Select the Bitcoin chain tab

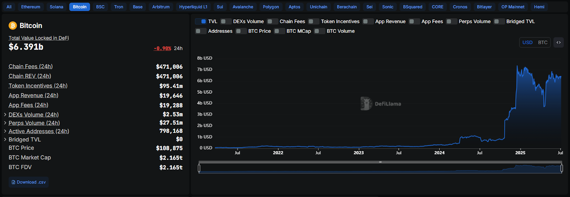(x=80, y=7)
